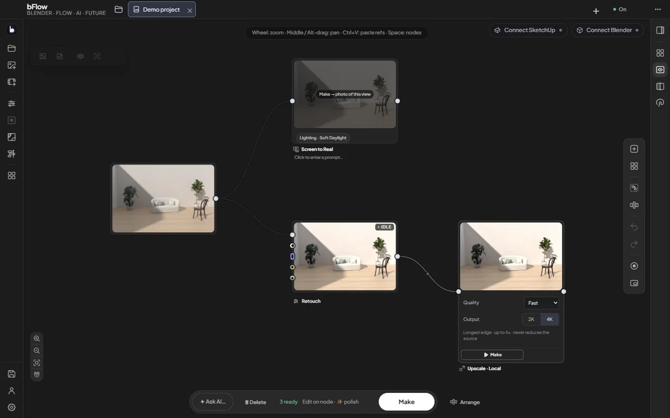Open the three-dot overflow menu at top right
The image size is (670, 418).
pos(658,9)
